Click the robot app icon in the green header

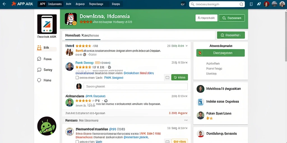(x=71, y=19)
